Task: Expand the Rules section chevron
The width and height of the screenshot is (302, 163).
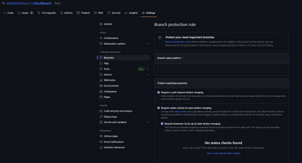Action: pos(147,69)
